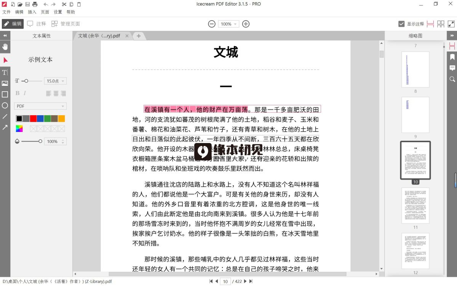Image resolution: width=457 pixels, height=286 pixels.
Task: Collapse the right 缩略图 panel
Action: point(452,35)
